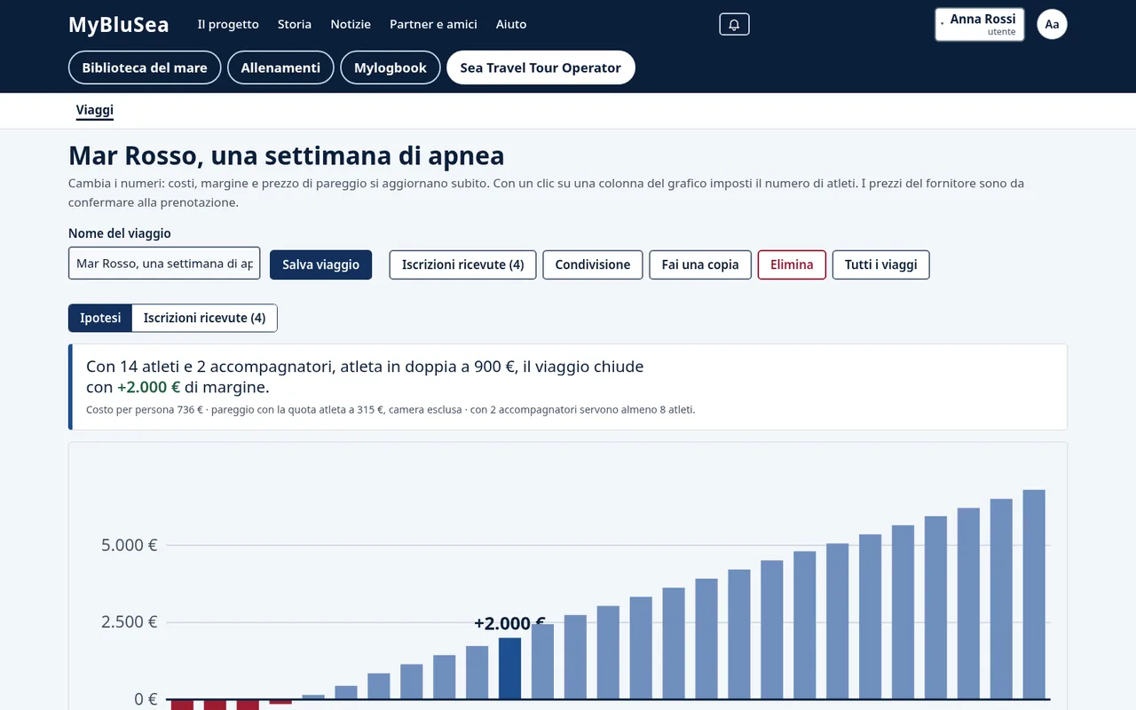Open the notifications bell icon
Viewport: 1136px width, 710px height.
734,24
